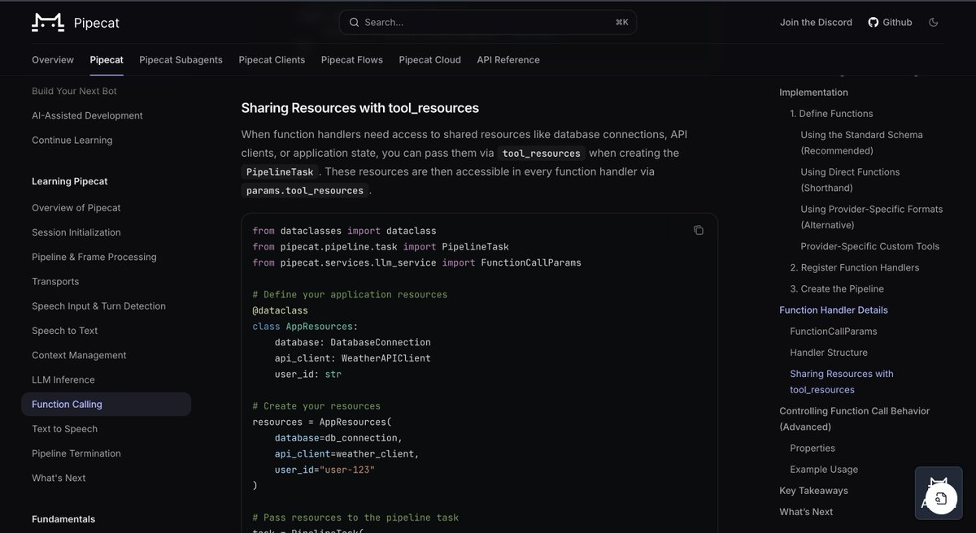Viewport: 976px width, 533px height.
Task: Open AI-Assisted Development in sidebar
Action: [x=87, y=115]
